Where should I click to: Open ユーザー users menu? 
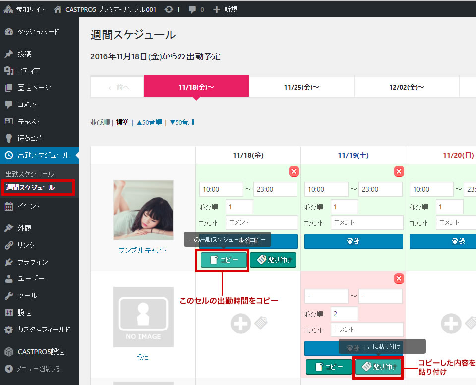(40, 278)
